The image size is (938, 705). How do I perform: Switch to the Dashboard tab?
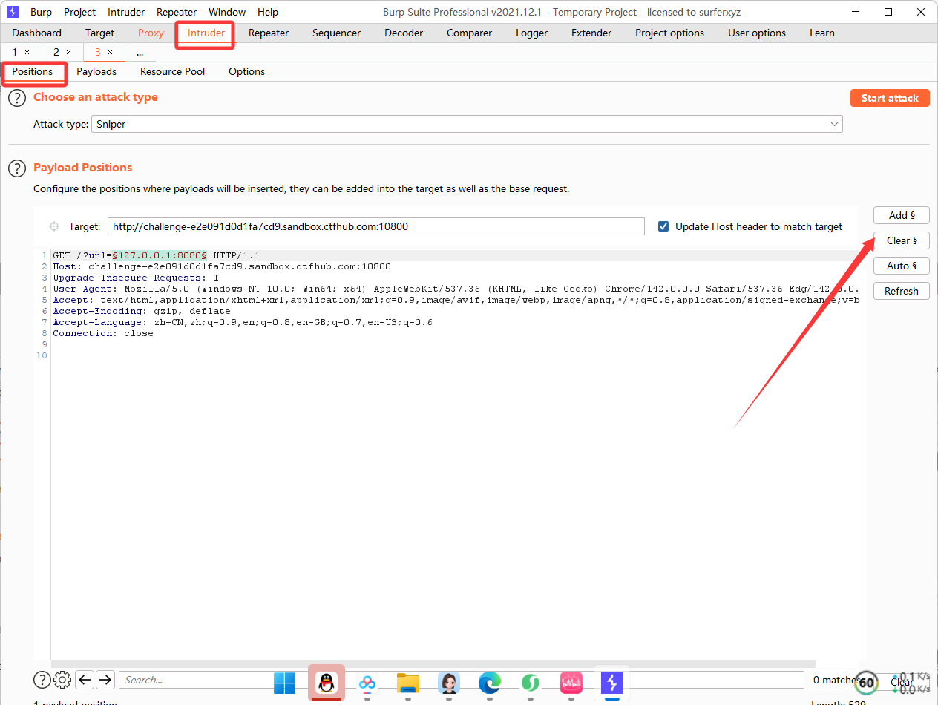pyautogui.click(x=37, y=33)
